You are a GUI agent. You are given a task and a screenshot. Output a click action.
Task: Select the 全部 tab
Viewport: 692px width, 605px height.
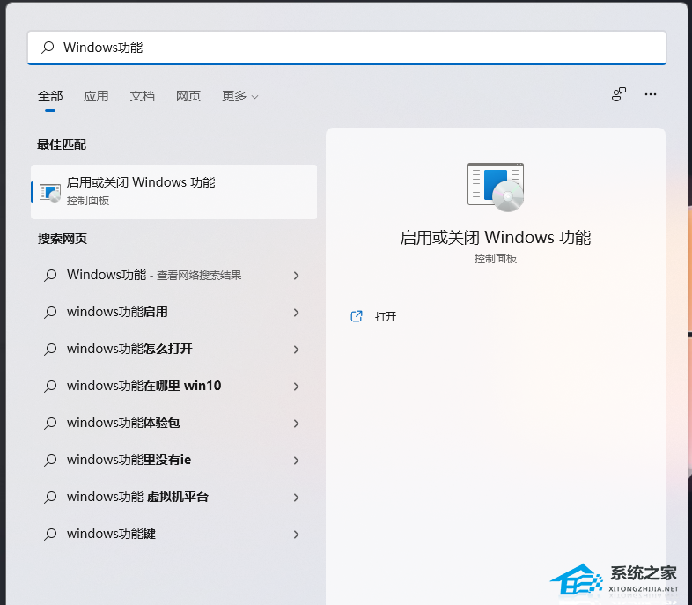coord(50,96)
